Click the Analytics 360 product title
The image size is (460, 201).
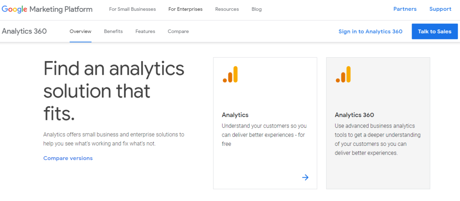(x=24, y=31)
